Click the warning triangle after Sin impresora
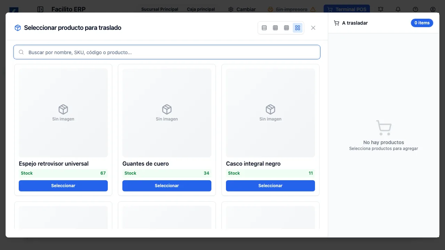The width and height of the screenshot is (445, 250). pyautogui.click(x=313, y=9)
